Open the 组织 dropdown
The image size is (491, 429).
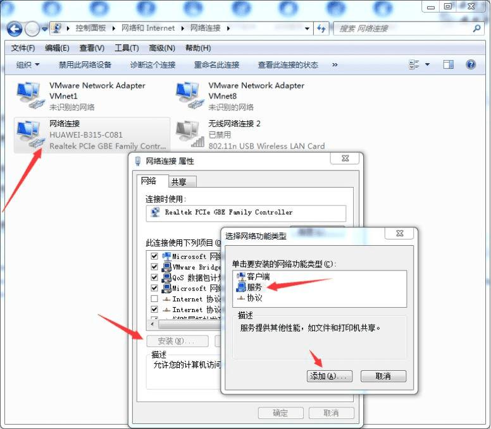28,64
